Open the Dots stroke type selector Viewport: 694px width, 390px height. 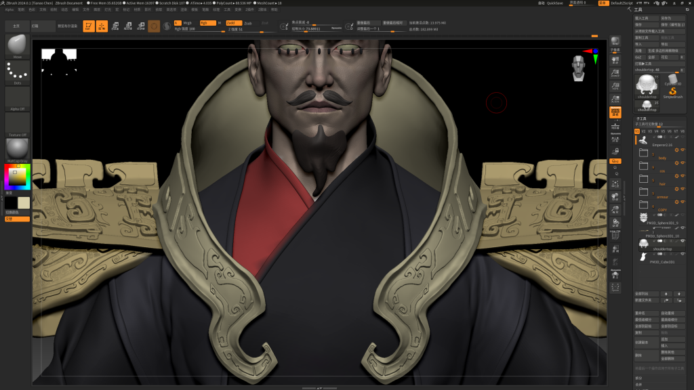coord(17,72)
